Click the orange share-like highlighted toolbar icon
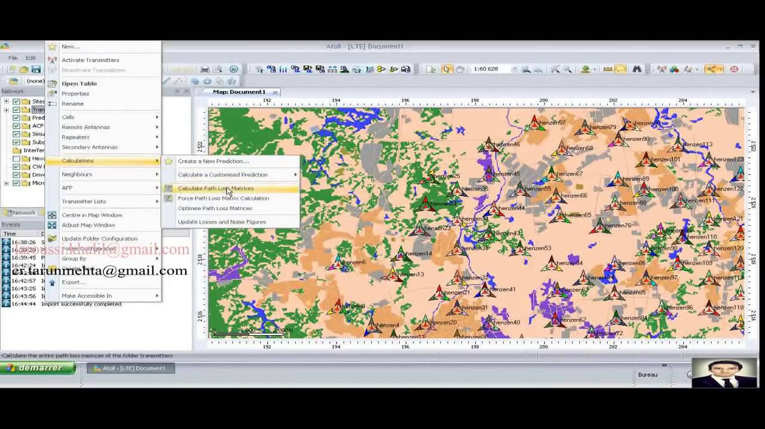Image resolution: width=765 pixels, height=429 pixels. coord(713,69)
